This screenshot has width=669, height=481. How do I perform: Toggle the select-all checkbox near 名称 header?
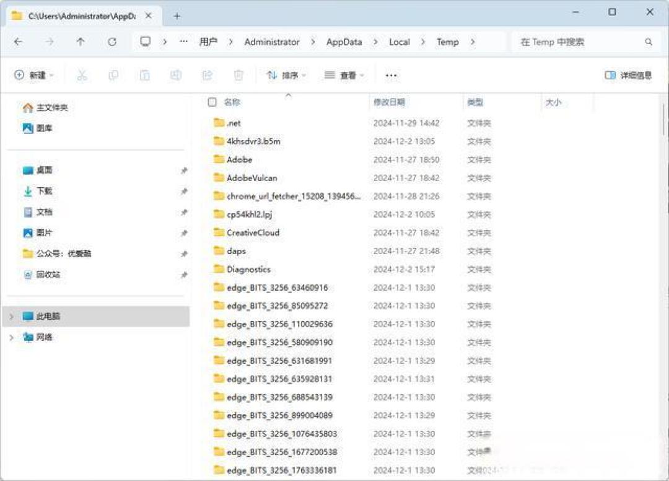pos(212,102)
